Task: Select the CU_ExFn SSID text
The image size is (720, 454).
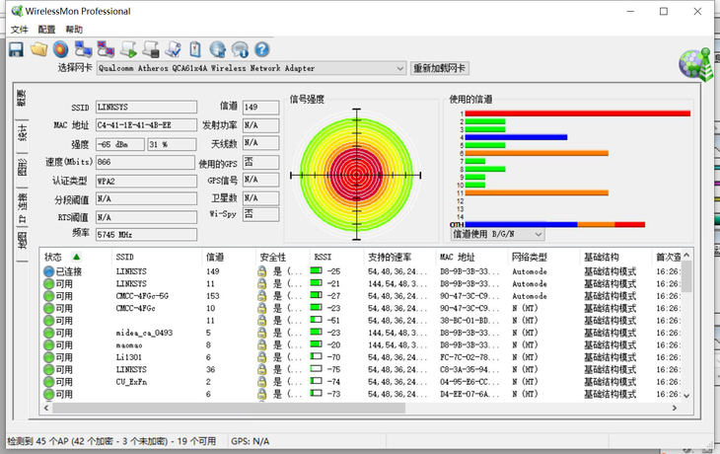Action: (131, 382)
